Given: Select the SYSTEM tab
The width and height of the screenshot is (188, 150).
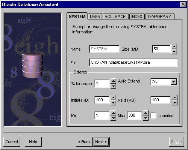Looking at the screenshot, I should [77, 16].
